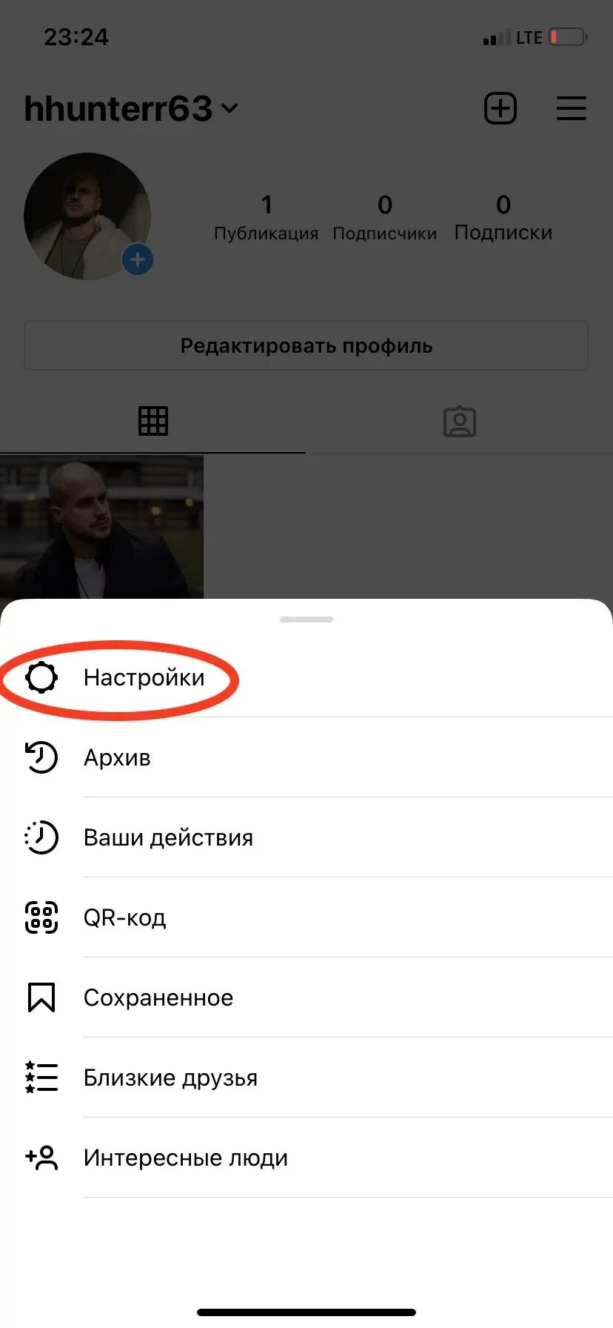Screen dimensions: 613x1328
Task: Tap the Интересные люди add person icon
Action: [41, 1157]
